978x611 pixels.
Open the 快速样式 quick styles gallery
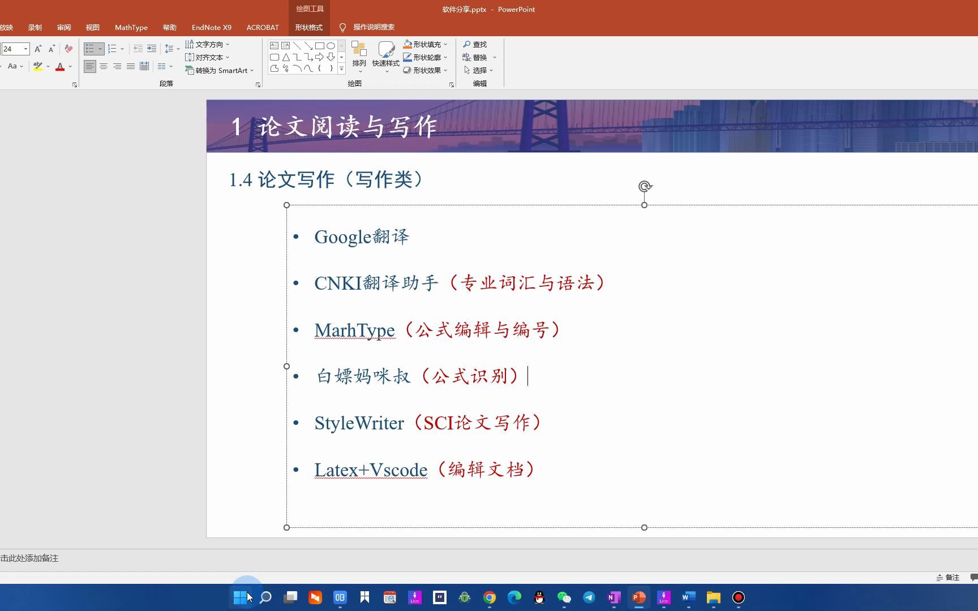(x=386, y=57)
